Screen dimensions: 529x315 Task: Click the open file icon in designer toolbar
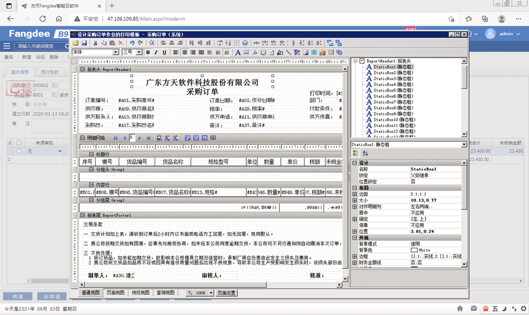tap(76, 43)
